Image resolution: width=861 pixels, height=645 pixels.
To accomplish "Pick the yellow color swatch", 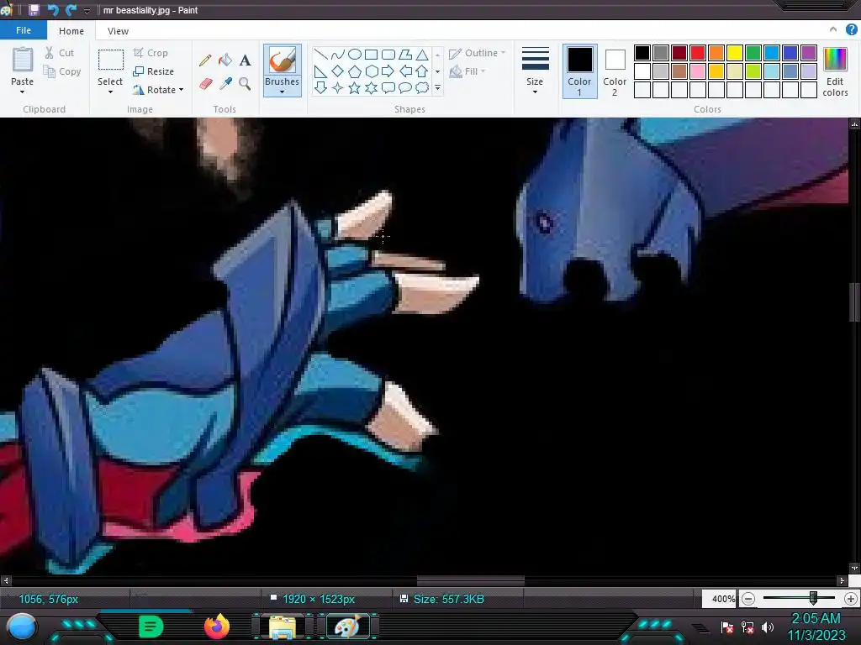I will [x=735, y=53].
